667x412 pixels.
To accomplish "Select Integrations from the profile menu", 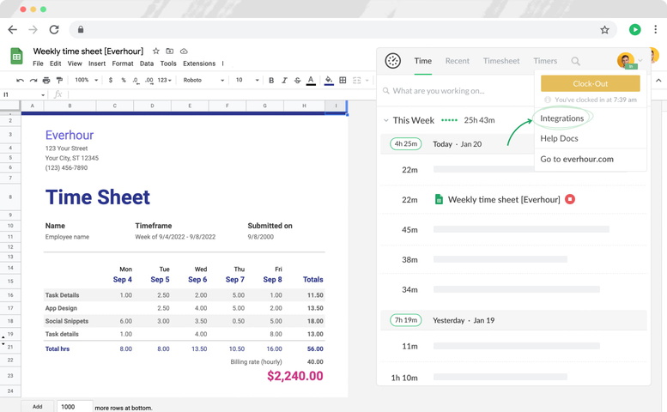I will [x=562, y=118].
